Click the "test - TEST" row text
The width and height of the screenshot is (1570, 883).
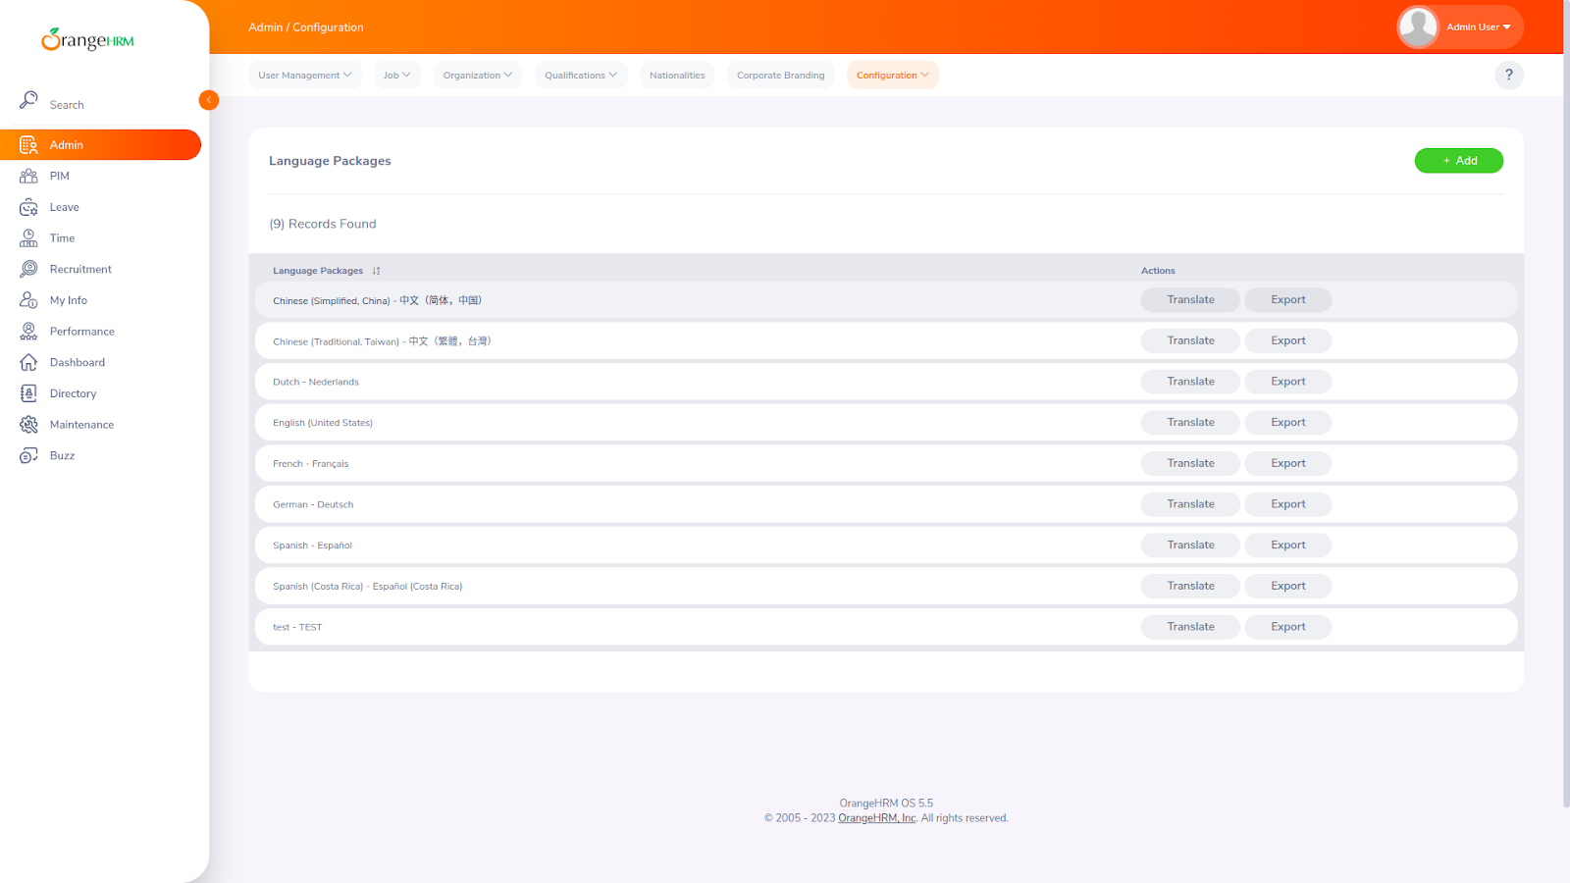point(297,628)
